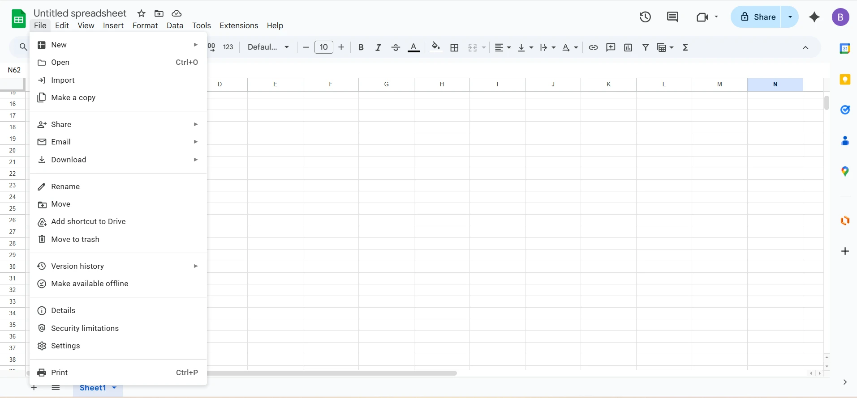Open the cell borders tool

tap(454, 47)
